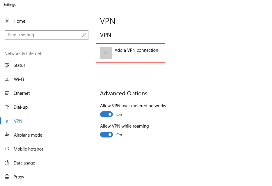This screenshot has height=186, width=272.
Task: Click the Home gear icon
Action: pos(7,21)
